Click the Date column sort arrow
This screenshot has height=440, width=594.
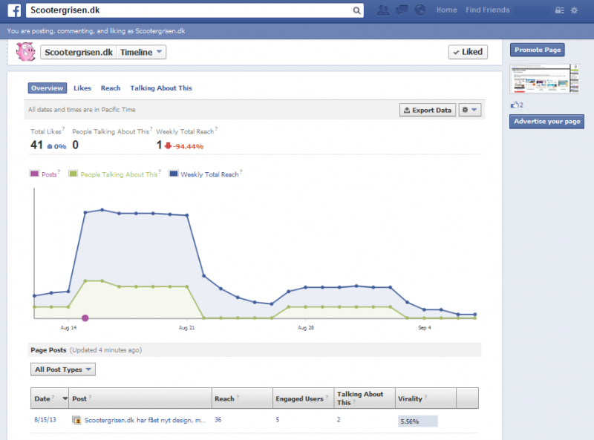[x=65, y=398]
